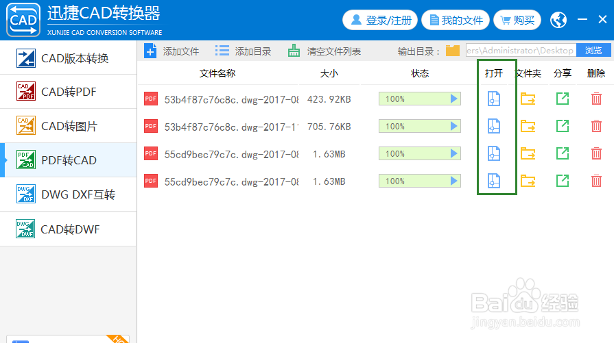Select file name 53b4f87c76c8c.dwg-2017-1
Screen dimensions: 614x343
(231, 127)
